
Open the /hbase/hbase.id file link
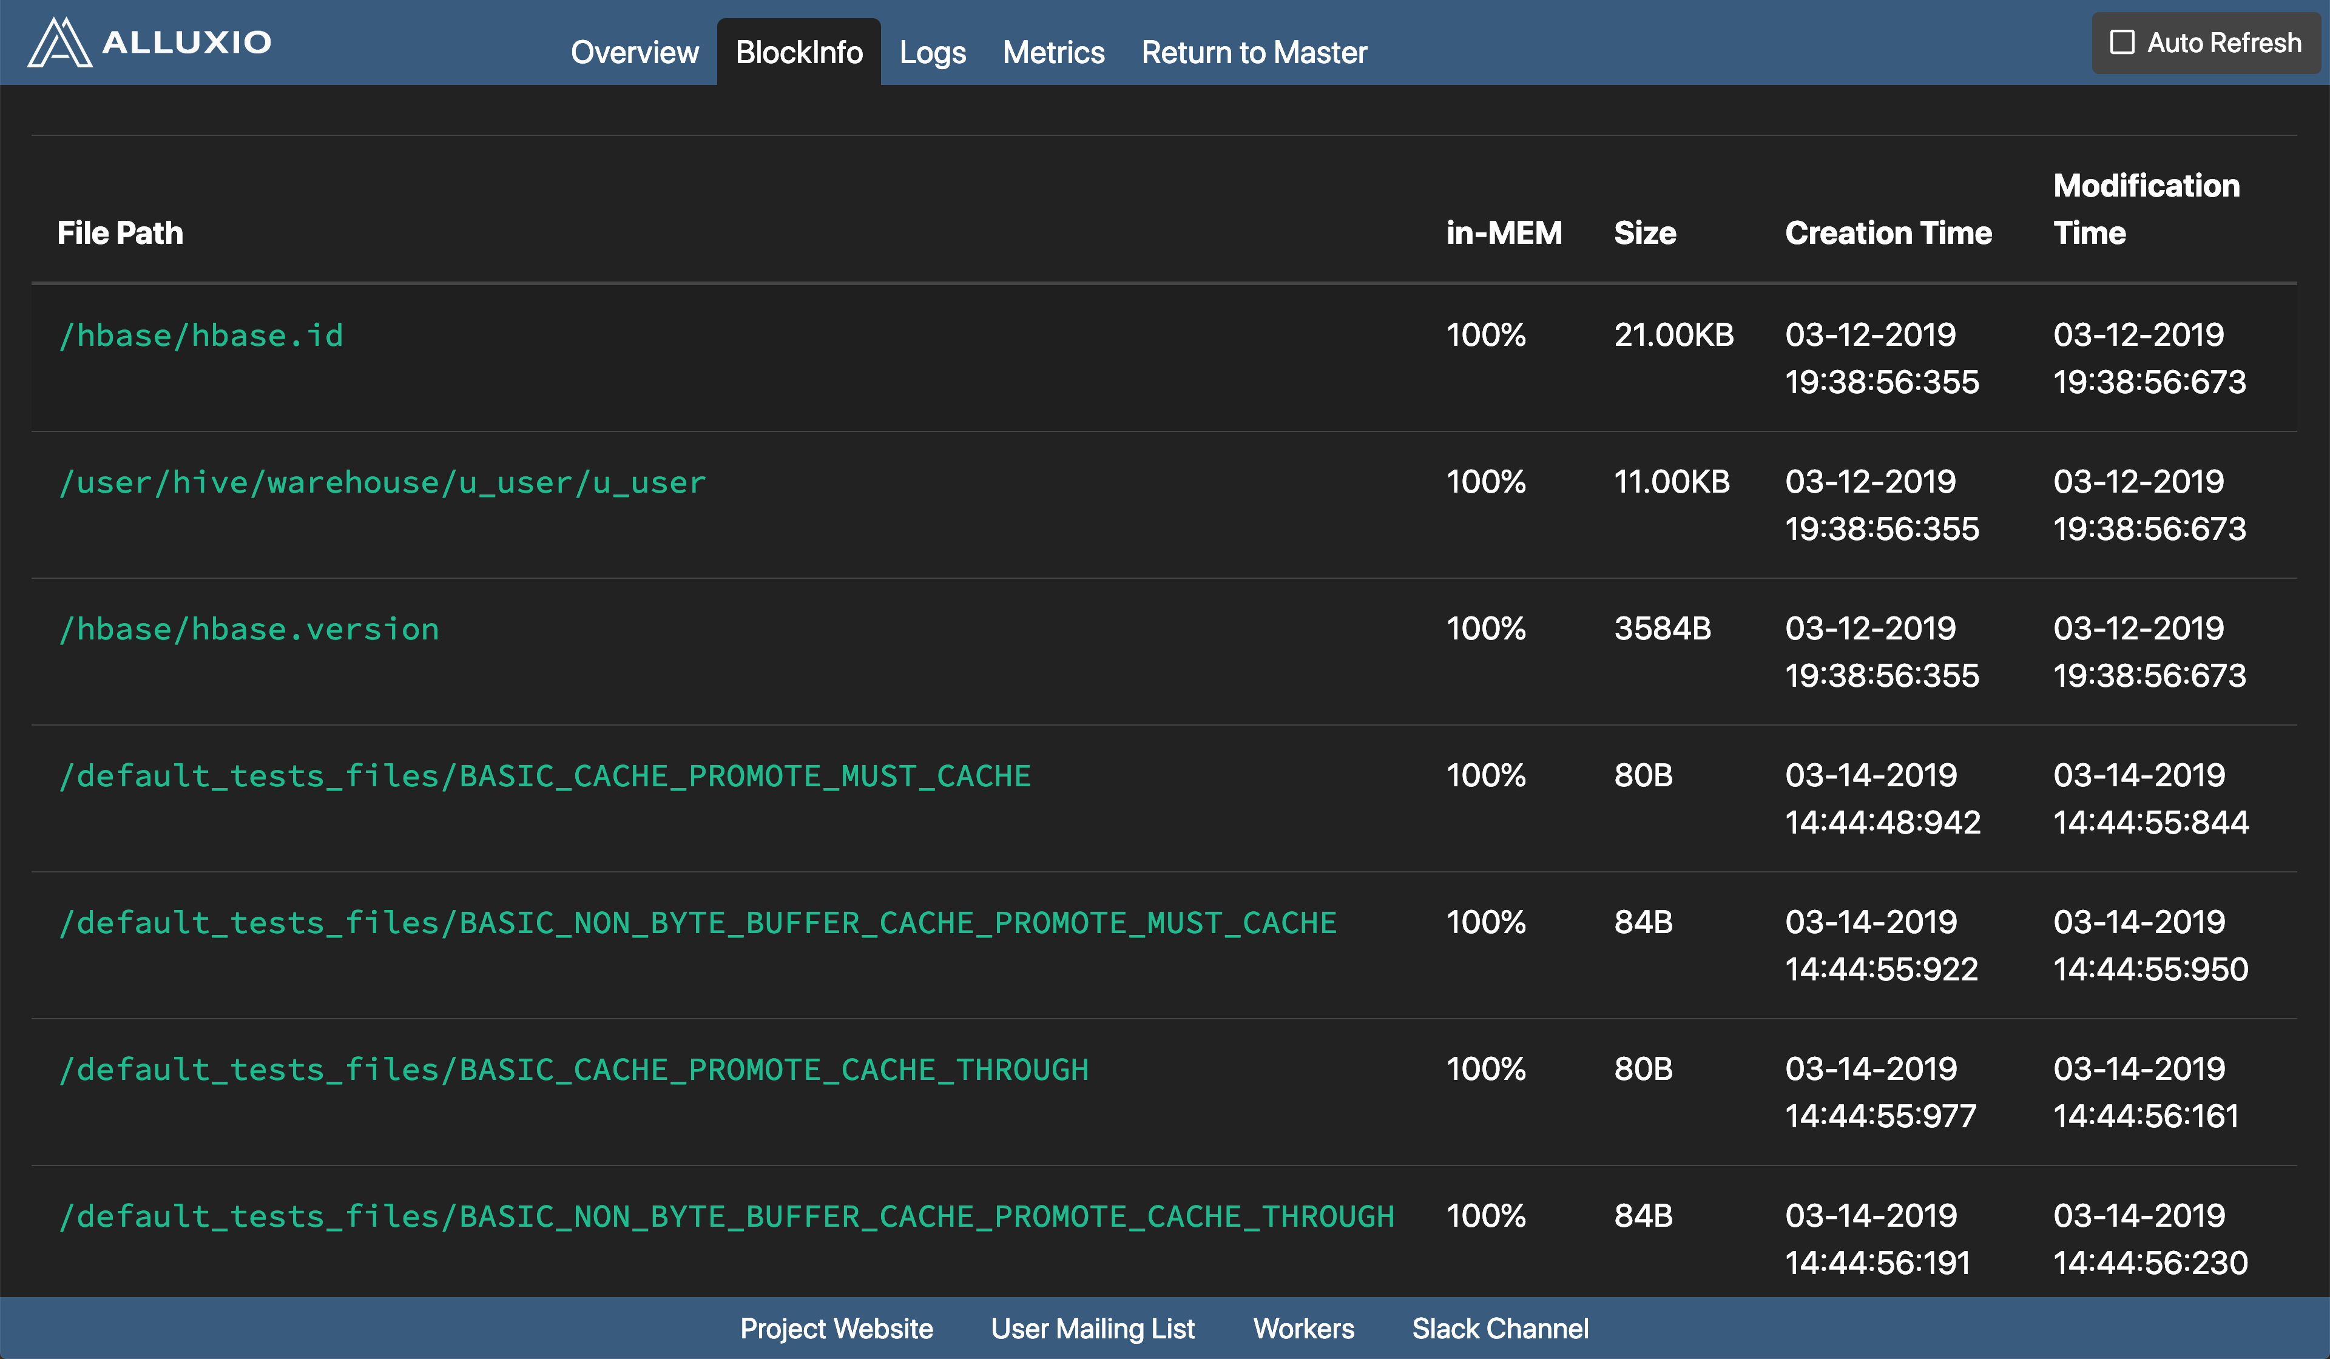click(201, 336)
